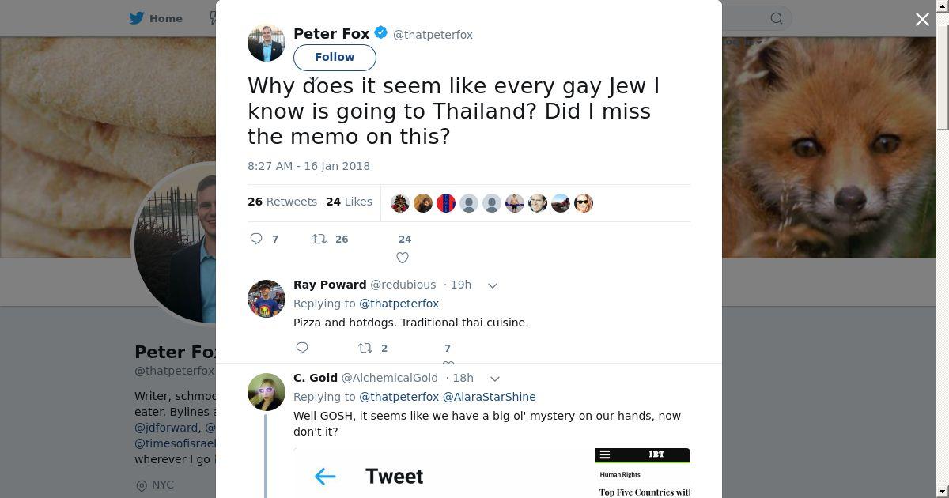The image size is (949, 498).
Task: Open the @AlaraStarShine mention link
Action: pos(489,397)
